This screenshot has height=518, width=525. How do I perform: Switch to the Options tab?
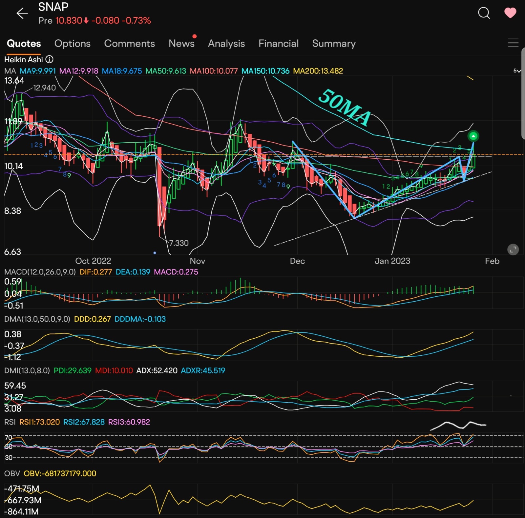tap(73, 44)
